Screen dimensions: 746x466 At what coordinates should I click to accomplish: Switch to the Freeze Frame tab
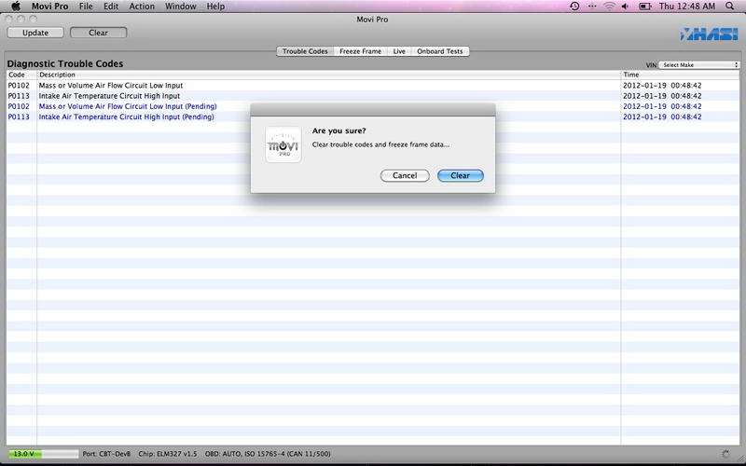(x=360, y=51)
